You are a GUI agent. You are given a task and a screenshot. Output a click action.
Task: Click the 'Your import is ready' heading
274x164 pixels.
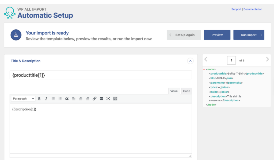tap(47, 33)
